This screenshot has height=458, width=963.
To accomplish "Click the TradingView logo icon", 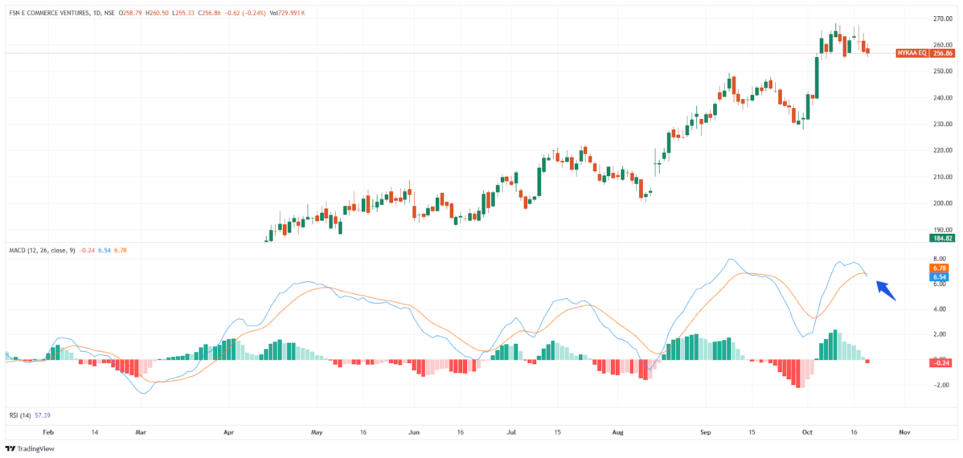I will click(10, 448).
